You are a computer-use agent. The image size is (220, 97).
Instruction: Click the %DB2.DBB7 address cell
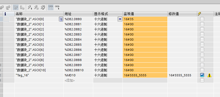[x=78, y=55]
